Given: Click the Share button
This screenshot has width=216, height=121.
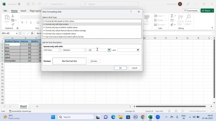Looking at the screenshot, I should point(206,10).
